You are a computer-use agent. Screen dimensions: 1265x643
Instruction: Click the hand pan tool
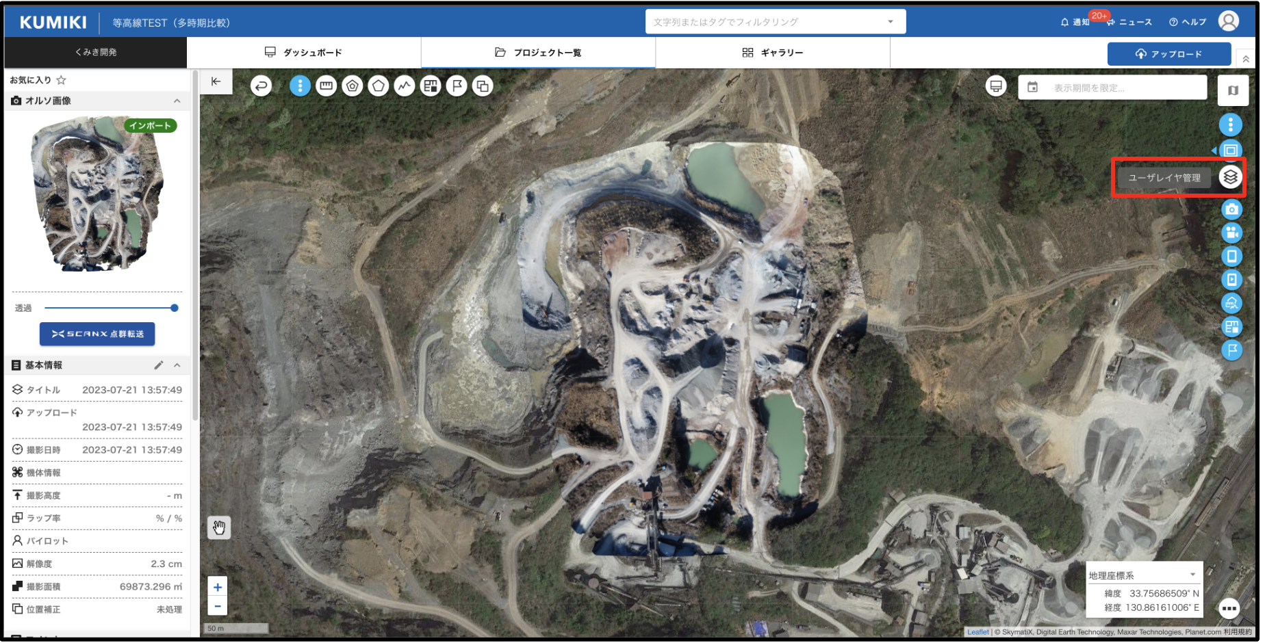[219, 527]
